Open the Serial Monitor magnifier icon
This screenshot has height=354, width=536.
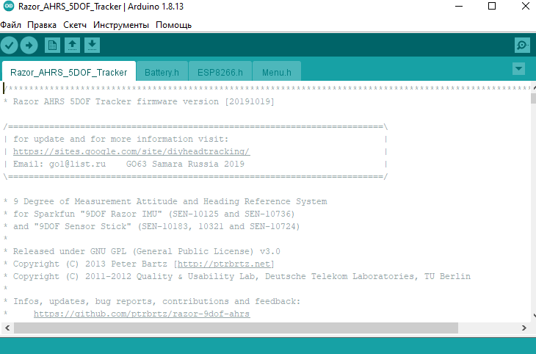[x=522, y=45]
